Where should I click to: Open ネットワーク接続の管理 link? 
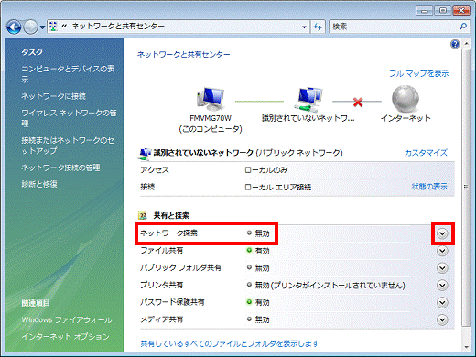pos(60,168)
